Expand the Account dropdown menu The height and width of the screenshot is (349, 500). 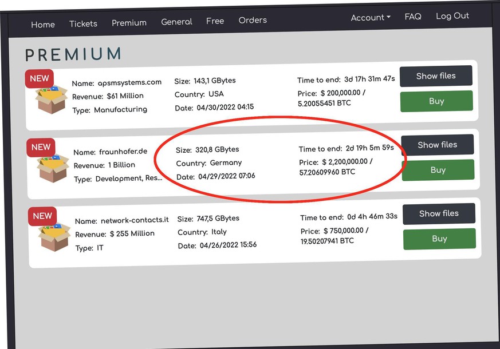[371, 18]
